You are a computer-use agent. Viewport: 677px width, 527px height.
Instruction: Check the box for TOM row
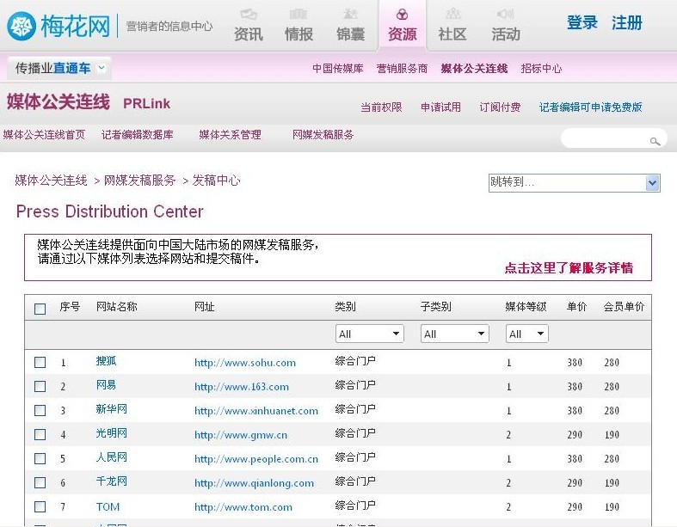40,506
